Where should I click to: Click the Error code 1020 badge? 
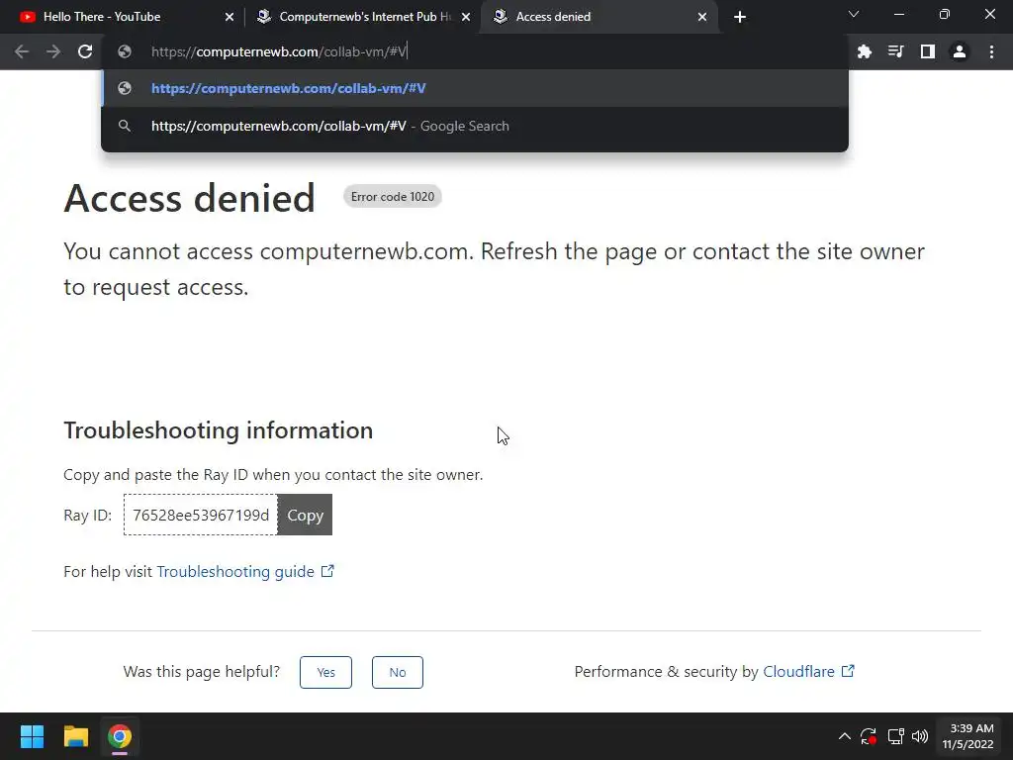tap(393, 197)
